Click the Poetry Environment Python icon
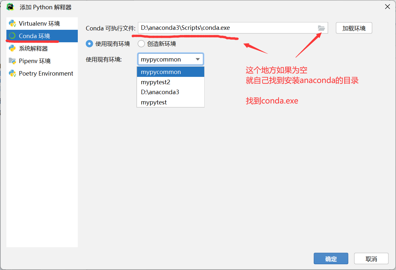 12,73
